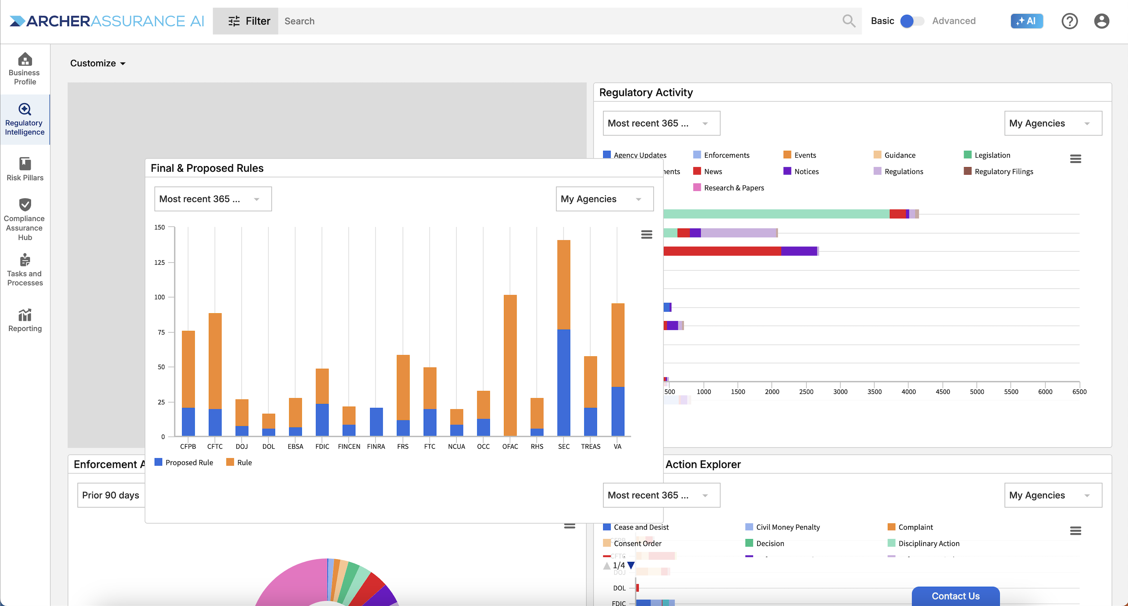Toggle Rule legend series
This screenshot has width=1128, height=606.
pos(239,462)
